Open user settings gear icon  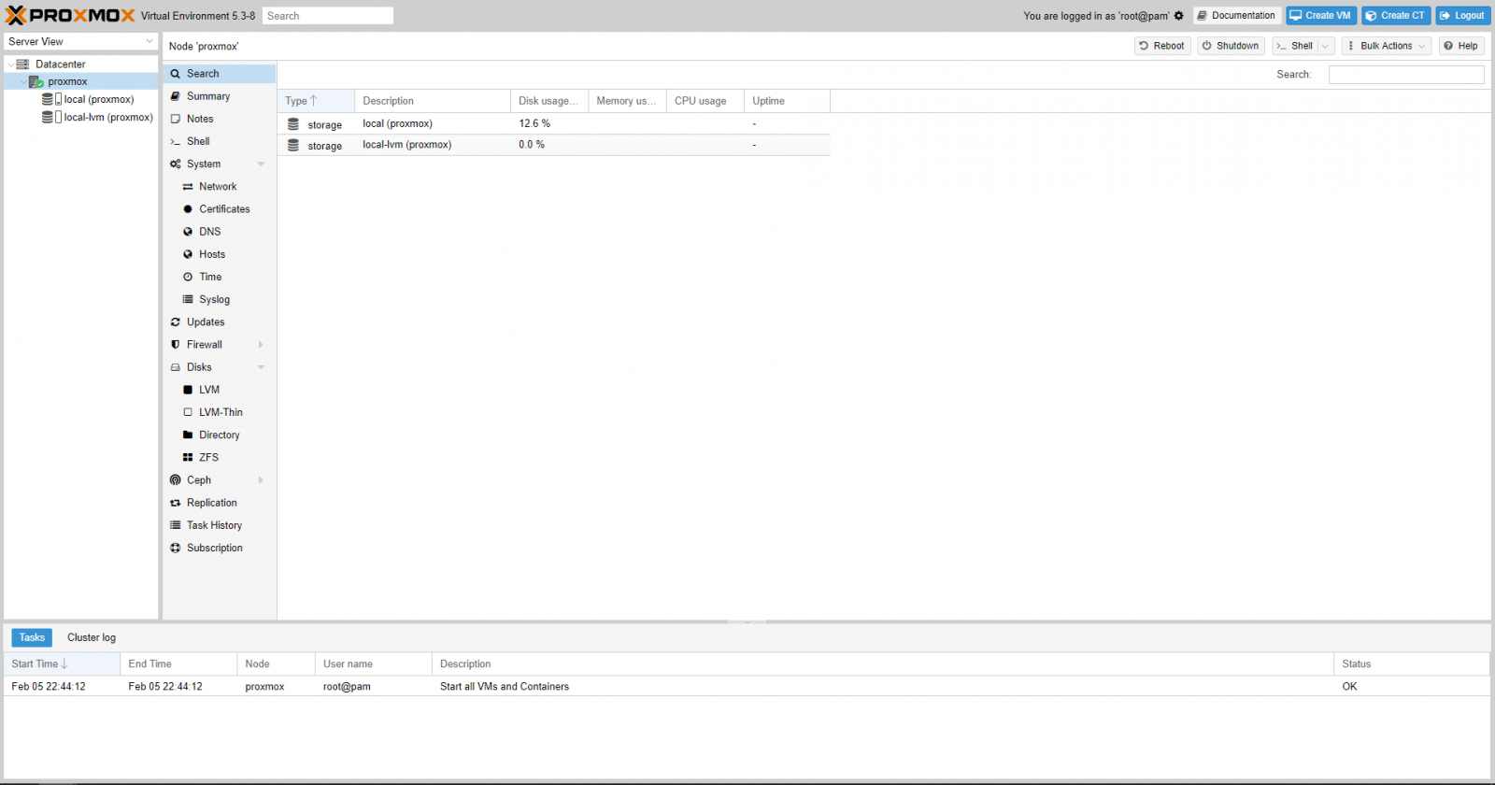(1178, 16)
